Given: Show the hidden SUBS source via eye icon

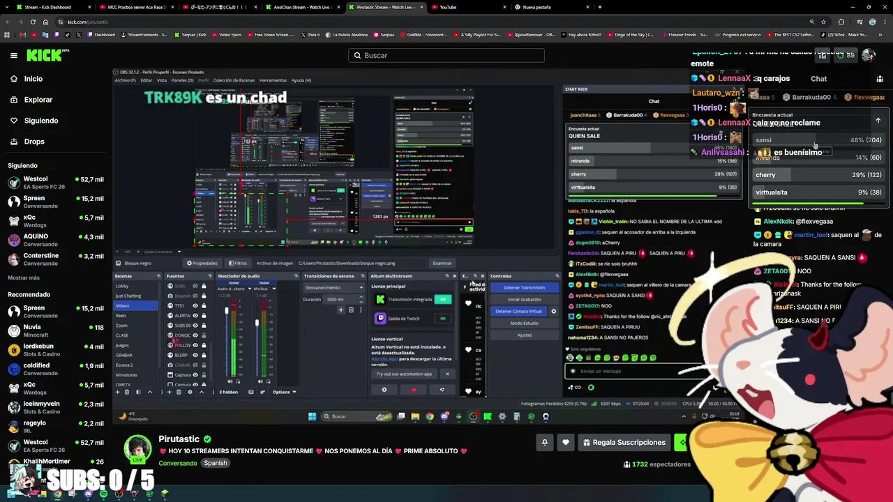Looking at the screenshot, I should tap(195, 286).
